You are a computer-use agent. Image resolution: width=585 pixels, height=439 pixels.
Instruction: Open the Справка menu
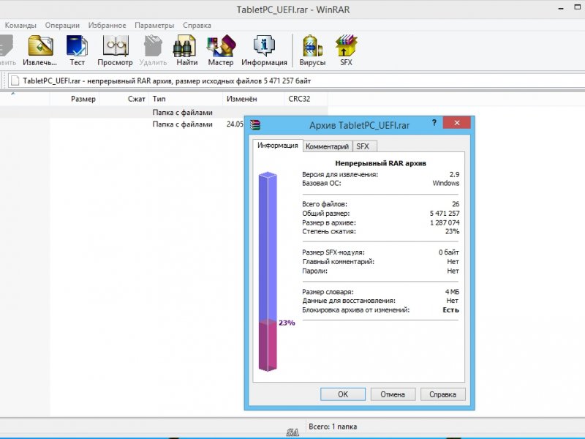[197, 26]
